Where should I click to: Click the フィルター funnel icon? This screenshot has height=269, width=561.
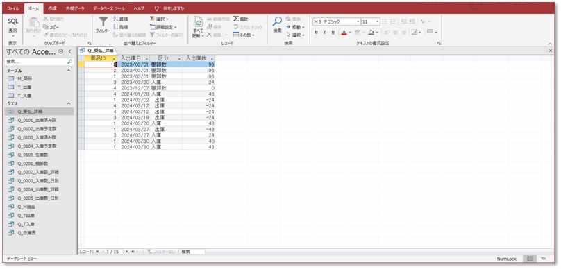click(103, 21)
